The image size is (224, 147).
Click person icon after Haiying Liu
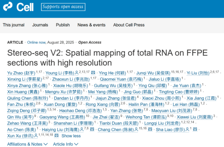[81, 129]
